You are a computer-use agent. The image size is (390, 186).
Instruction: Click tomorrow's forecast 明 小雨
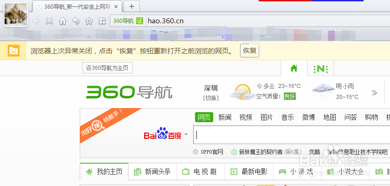[x=345, y=87]
